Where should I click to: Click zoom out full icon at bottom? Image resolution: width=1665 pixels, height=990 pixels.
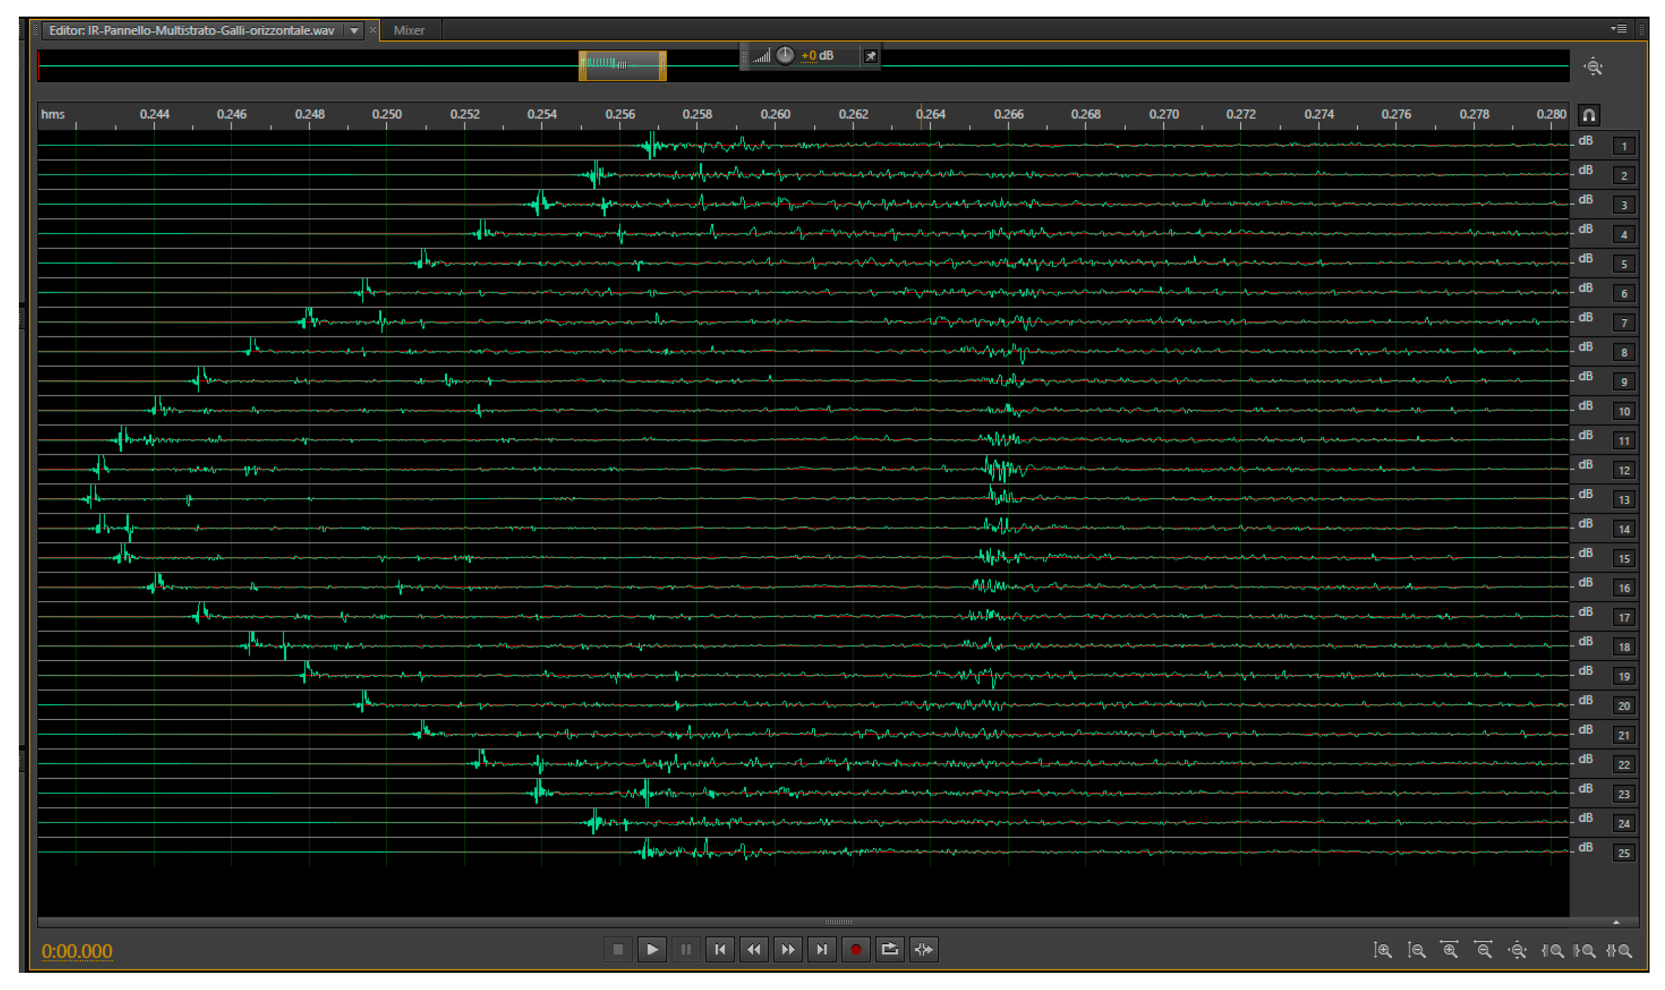(1517, 950)
